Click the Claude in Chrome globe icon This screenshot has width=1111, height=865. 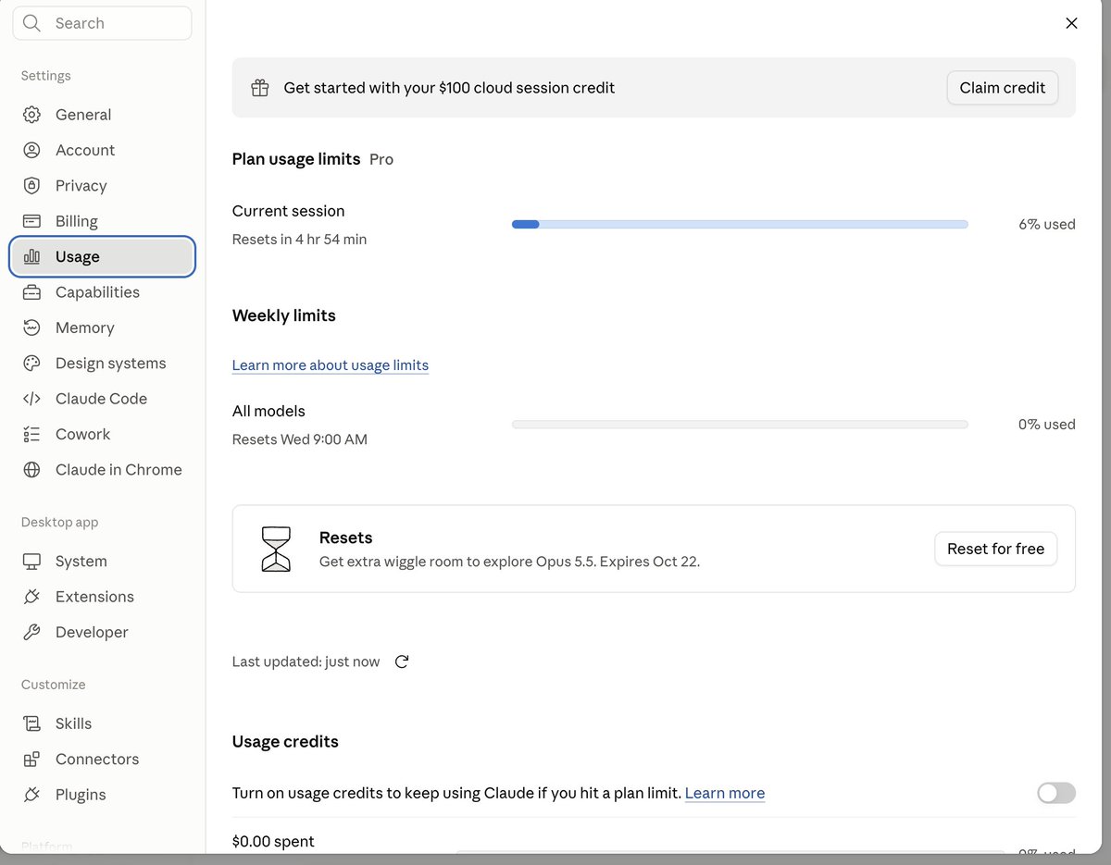31,470
